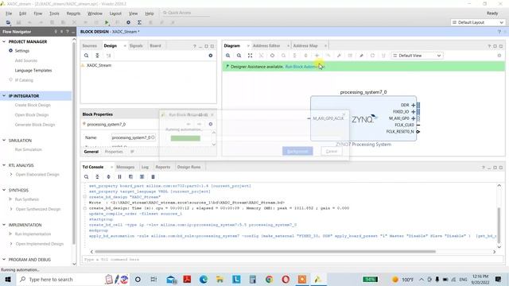The width and height of the screenshot is (509, 286).
Task: Copy Tcl Console contents icon
Action: [x=130, y=176]
